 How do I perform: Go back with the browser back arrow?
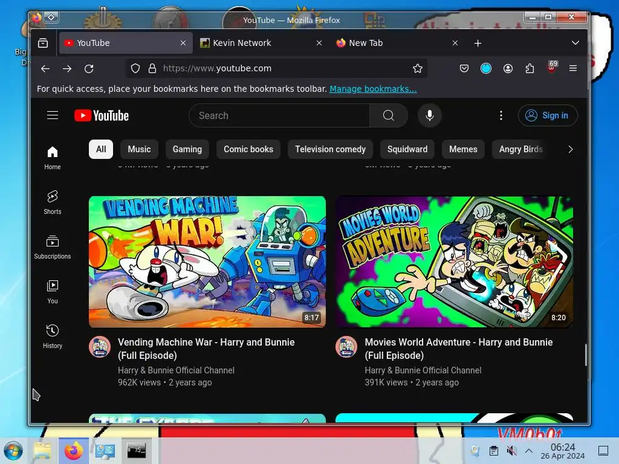pos(45,69)
